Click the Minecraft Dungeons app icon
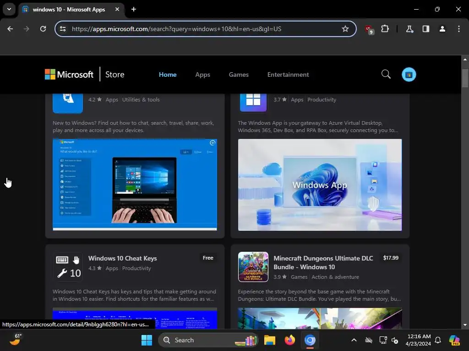Viewport: 469px width, 351px height. coord(253,267)
